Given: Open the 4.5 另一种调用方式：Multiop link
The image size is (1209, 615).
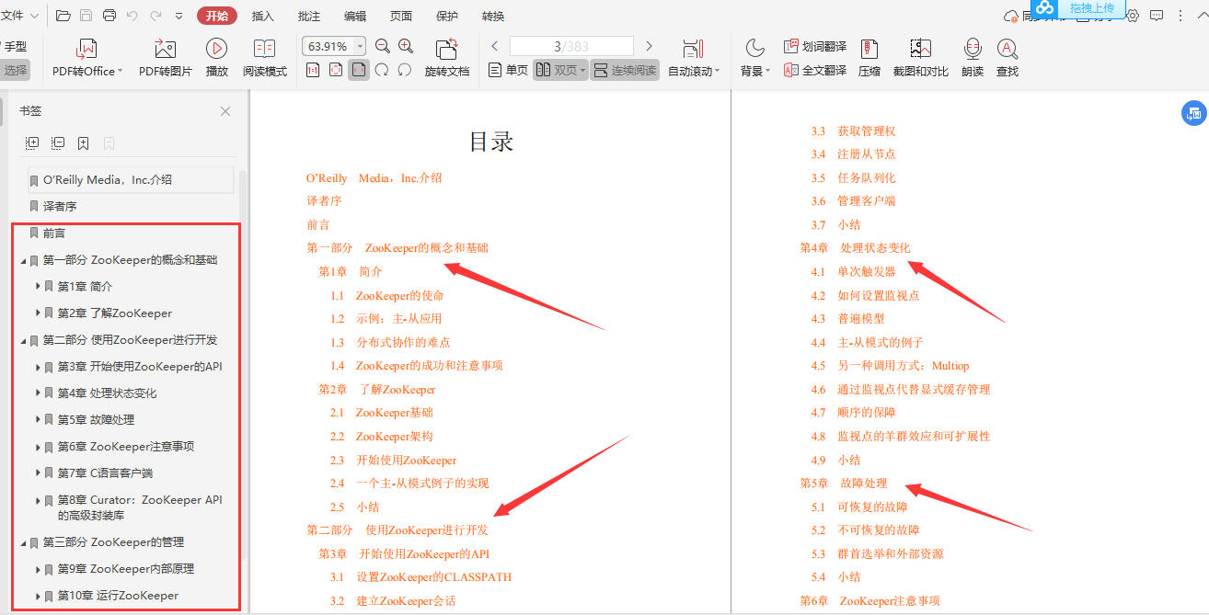Looking at the screenshot, I should (891, 366).
